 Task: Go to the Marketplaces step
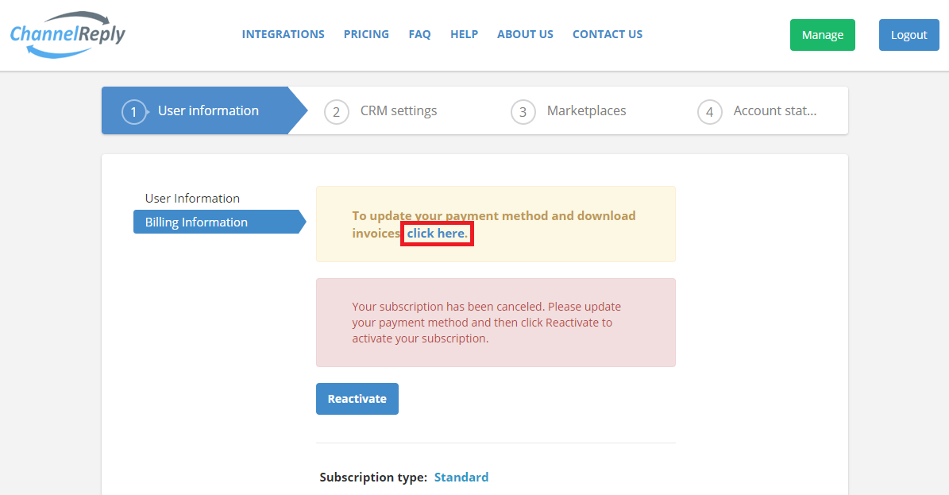pyautogui.click(x=586, y=111)
